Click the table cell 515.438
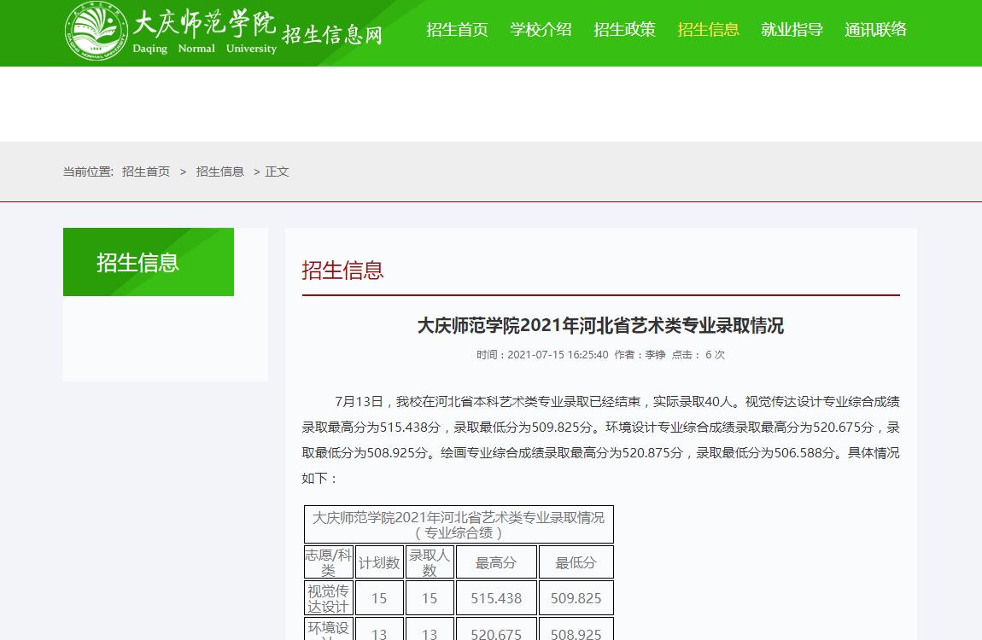The image size is (982, 640). (496, 598)
